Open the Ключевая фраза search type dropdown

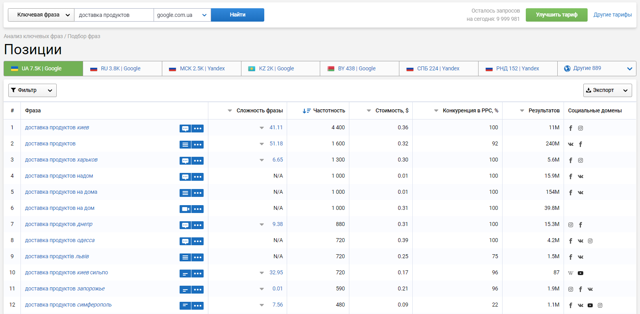tap(41, 15)
